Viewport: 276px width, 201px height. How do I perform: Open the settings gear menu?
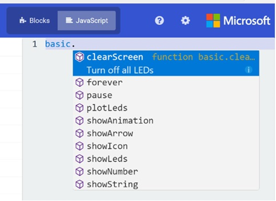pos(185,20)
